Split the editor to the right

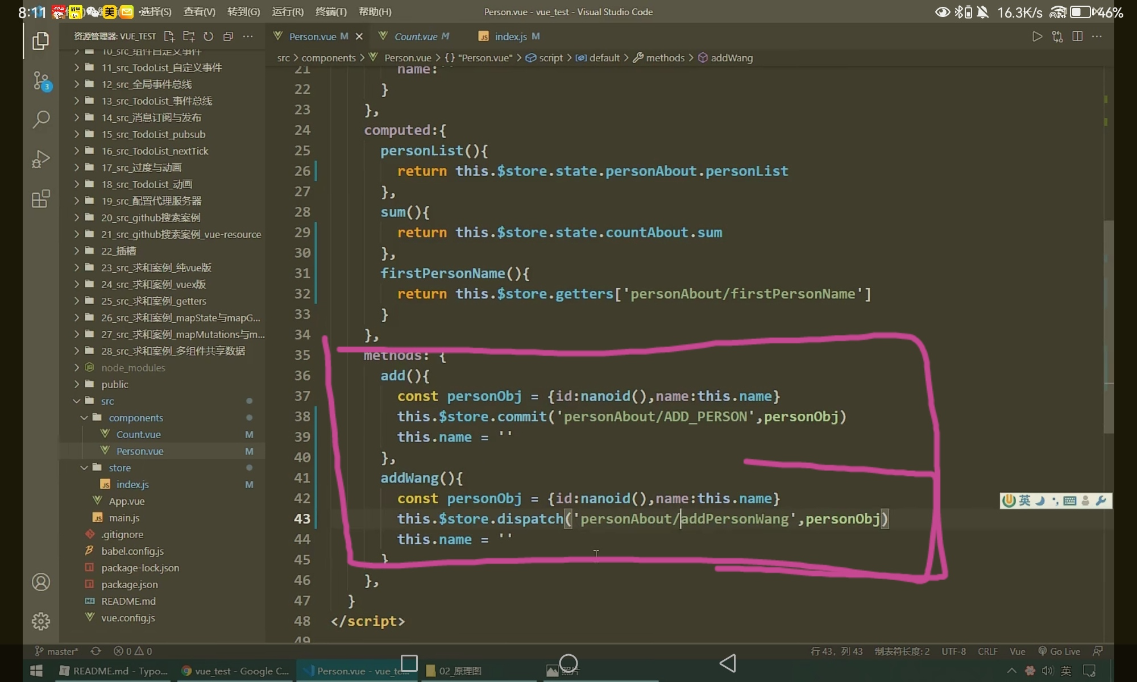tap(1077, 36)
